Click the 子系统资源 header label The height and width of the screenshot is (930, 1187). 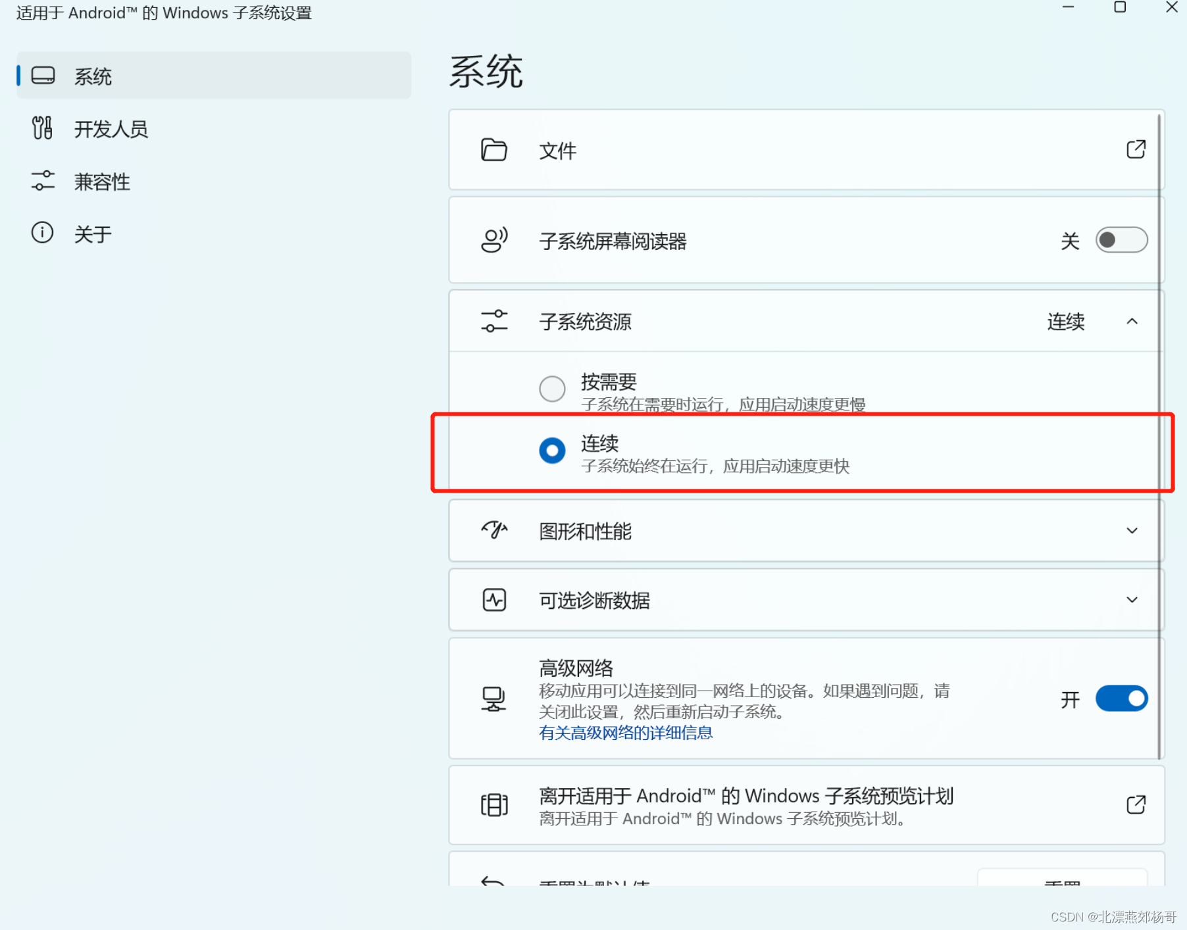click(x=586, y=322)
